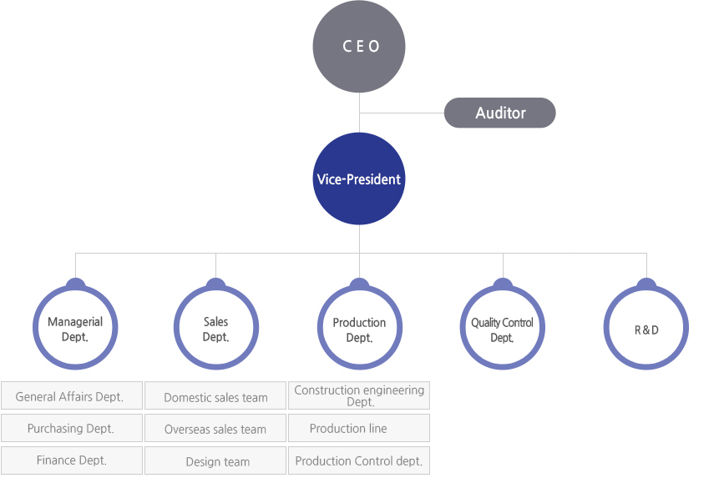
Task: Open the Sales Dept. circle node
Action: pyautogui.click(x=216, y=327)
